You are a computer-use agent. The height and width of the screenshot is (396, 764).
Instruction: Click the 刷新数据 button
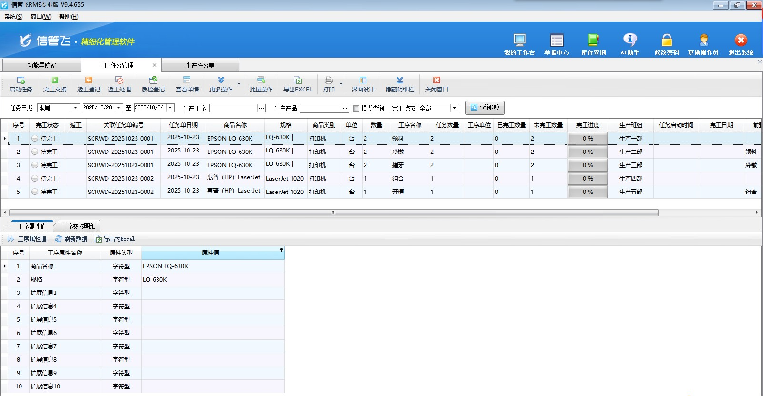coord(71,239)
